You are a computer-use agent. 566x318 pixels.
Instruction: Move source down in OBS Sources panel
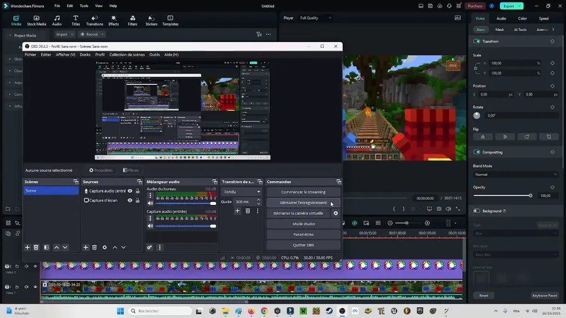[x=123, y=248]
